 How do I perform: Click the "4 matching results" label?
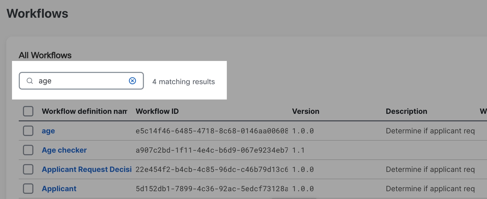(184, 81)
